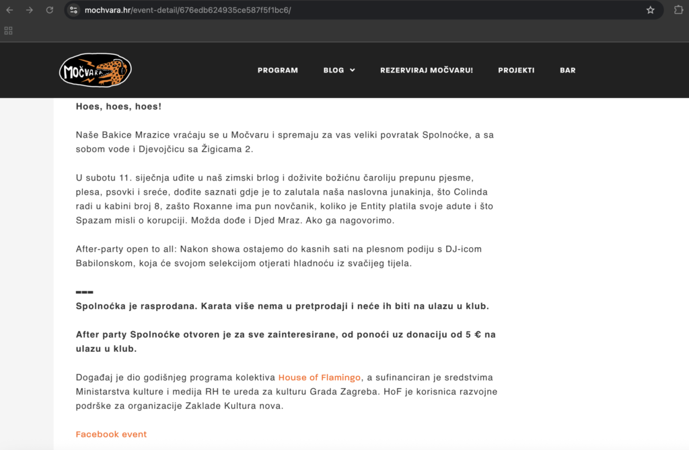Open the browser extensions puzzle icon
The width and height of the screenshot is (689, 450).
pos(678,10)
